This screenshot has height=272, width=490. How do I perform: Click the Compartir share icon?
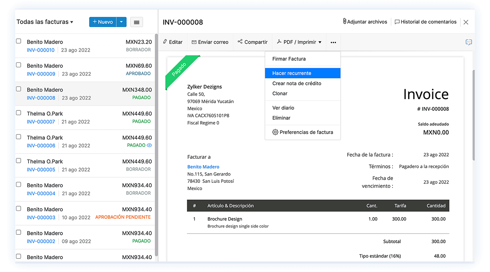point(240,42)
